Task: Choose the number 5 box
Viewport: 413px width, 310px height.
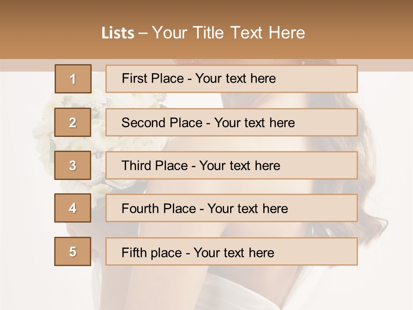Action: 73,251
